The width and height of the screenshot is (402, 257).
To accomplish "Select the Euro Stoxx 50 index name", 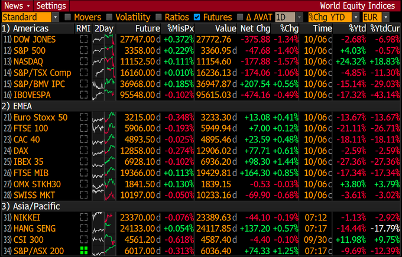I will [41, 118].
